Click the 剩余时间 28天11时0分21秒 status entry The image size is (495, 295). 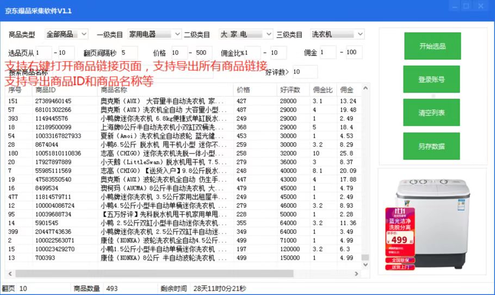click(x=203, y=288)
